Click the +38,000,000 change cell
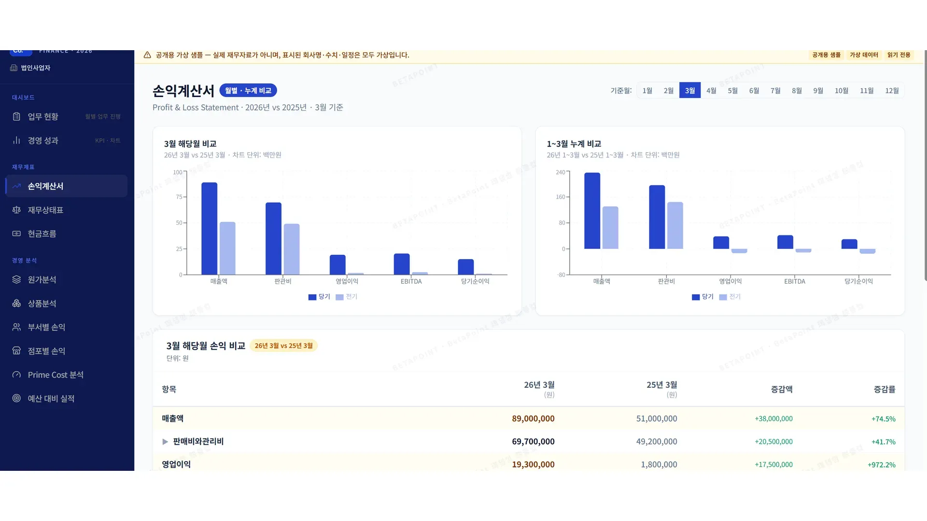The width and height of the screenshot is (927, 521). click(773, 419)
